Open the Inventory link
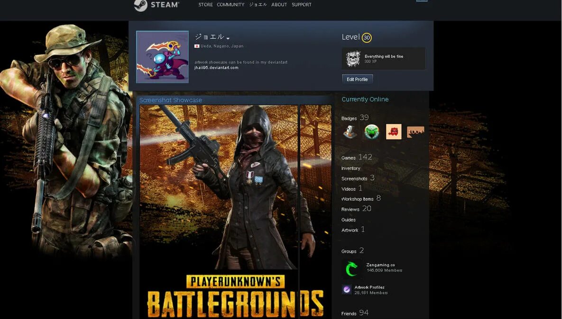Viewport: 562px width, 319px height. [x=350, y=168]
